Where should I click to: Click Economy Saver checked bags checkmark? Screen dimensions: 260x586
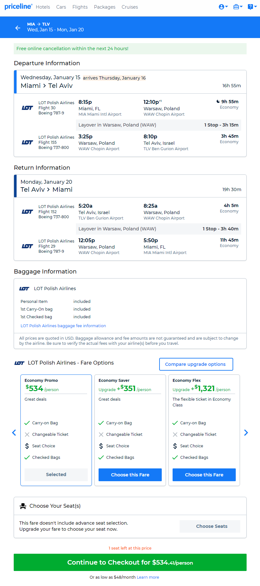pyautogui.click(x=101, y=458)
